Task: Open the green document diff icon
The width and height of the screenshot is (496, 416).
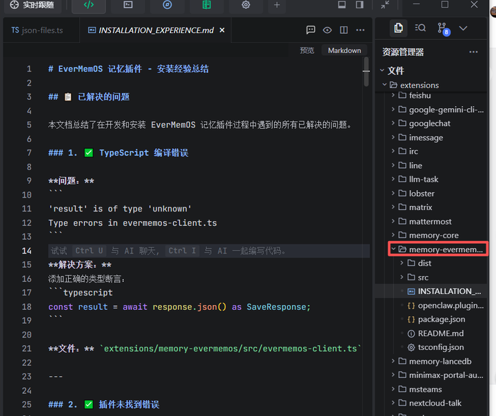Action: pyautogui.click(x=207, y=5)
